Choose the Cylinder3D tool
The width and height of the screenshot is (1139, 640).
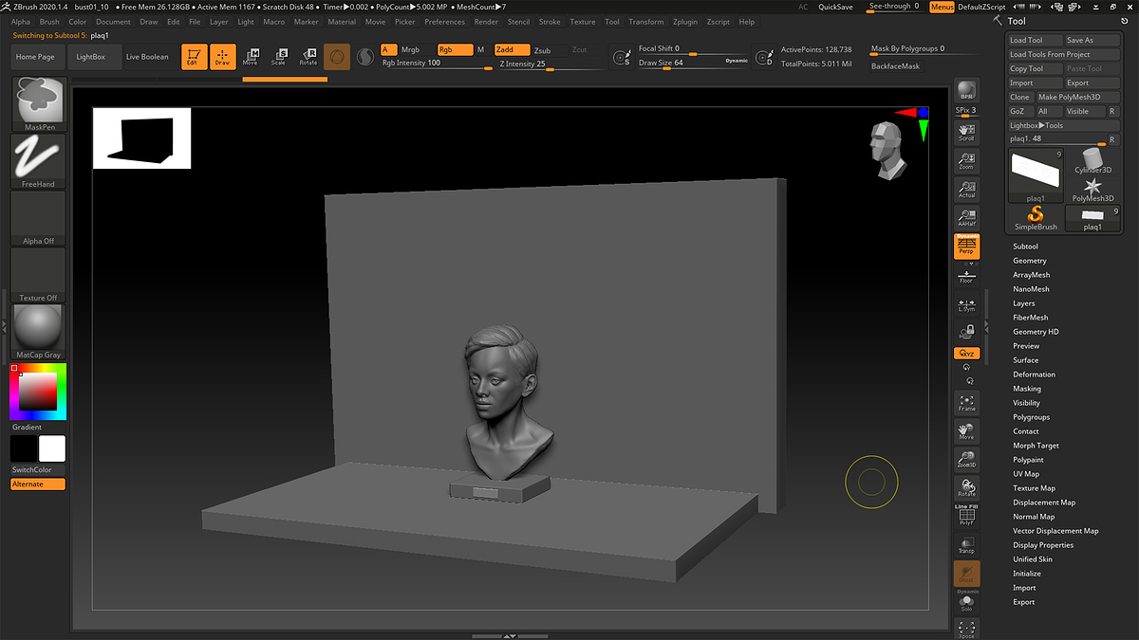coord(1092,160)
